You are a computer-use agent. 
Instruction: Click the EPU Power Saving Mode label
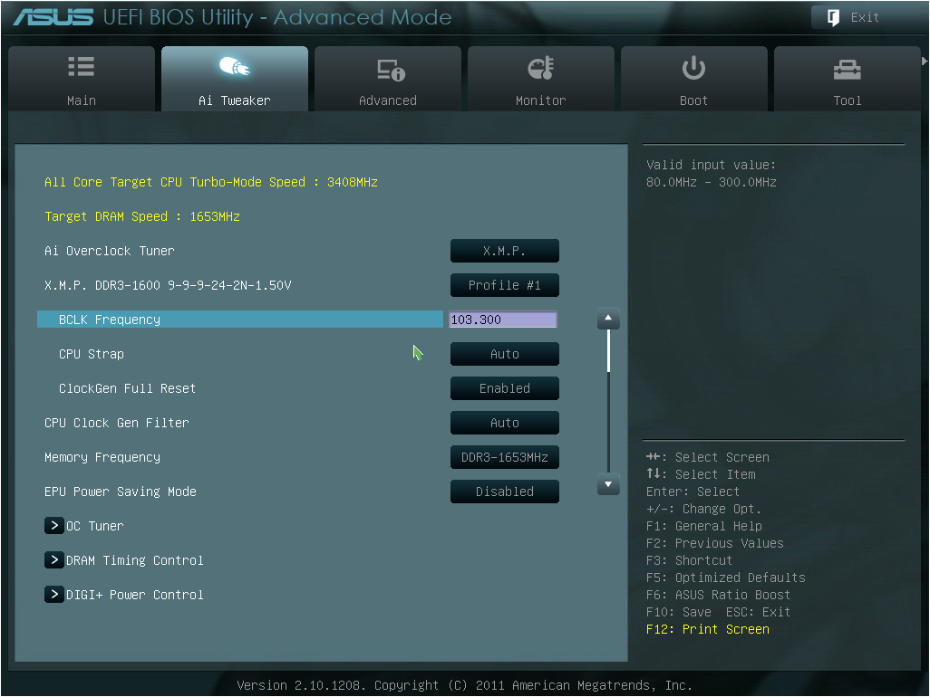[x=121, y=491]
